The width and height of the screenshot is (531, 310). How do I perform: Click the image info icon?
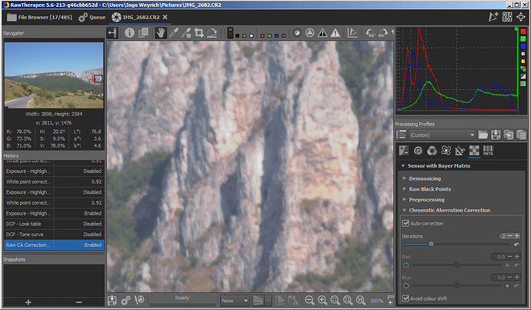click(129, 33)
